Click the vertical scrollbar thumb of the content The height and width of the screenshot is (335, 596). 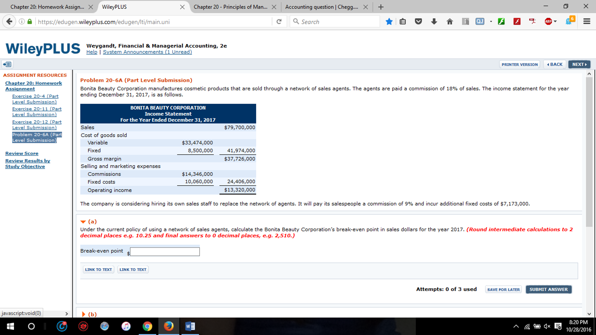[x=589, y=151]
